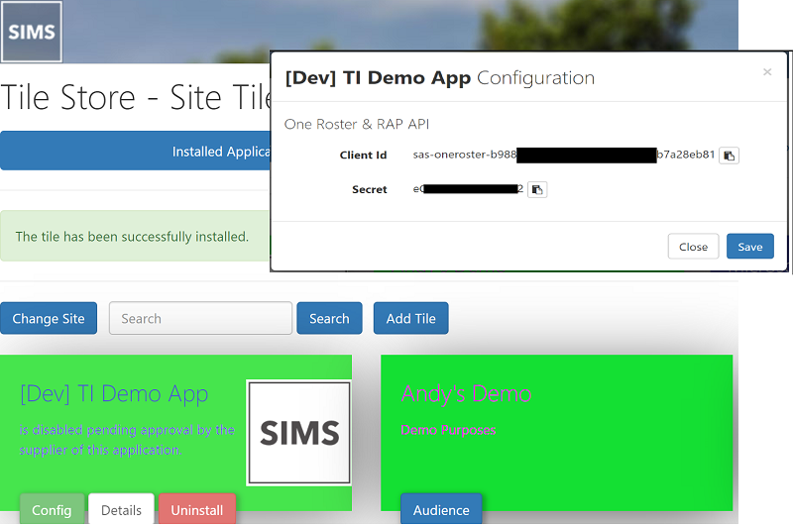Focus the Search input field
793x526 pixels.
(x=200, y=318)
